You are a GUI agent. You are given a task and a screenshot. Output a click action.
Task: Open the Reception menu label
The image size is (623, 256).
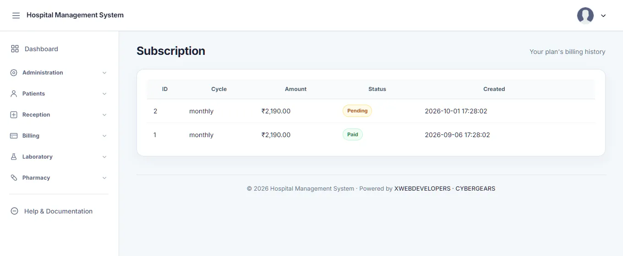(36, 115)
